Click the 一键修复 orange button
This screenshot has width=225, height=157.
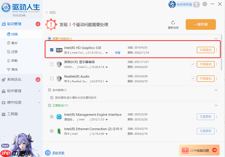[201, 24]
